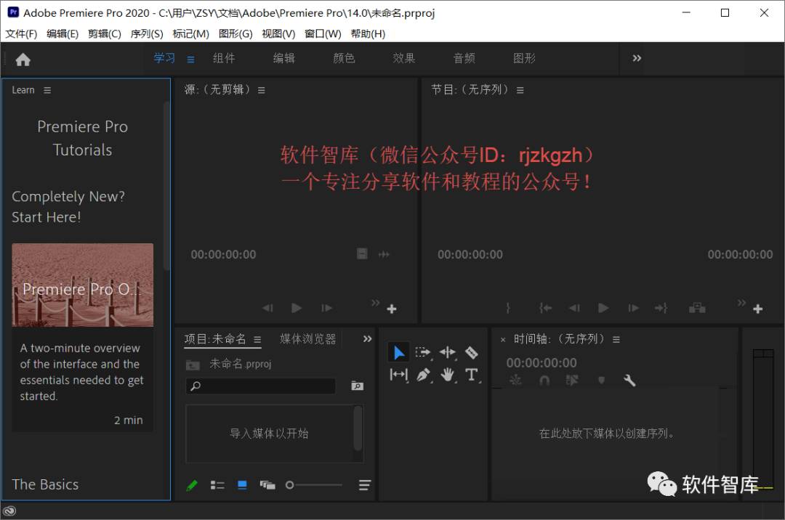Open Timeline panel menu
Image resolution: width=785 pixels, height=520 pixels.
[616, 339]
